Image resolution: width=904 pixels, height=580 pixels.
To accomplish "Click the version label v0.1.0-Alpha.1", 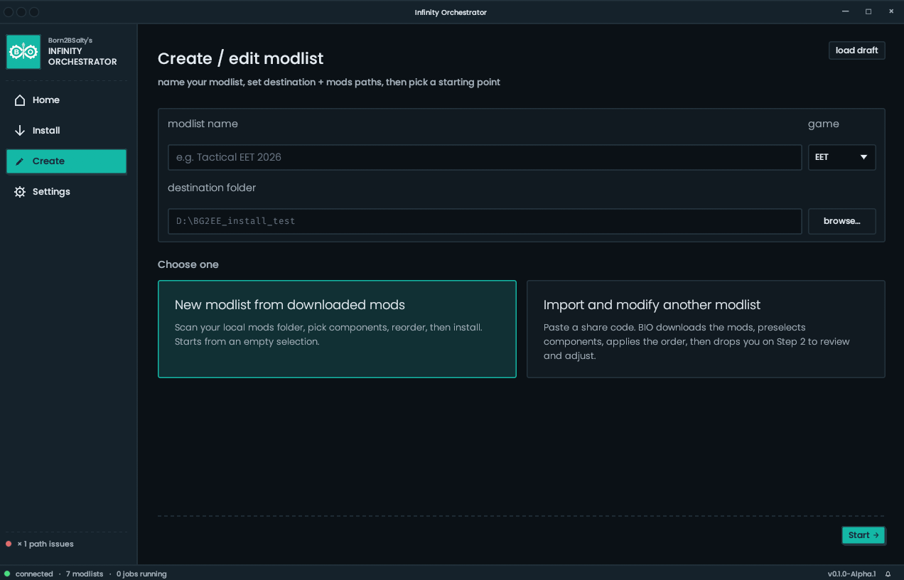I will (851, 574).
